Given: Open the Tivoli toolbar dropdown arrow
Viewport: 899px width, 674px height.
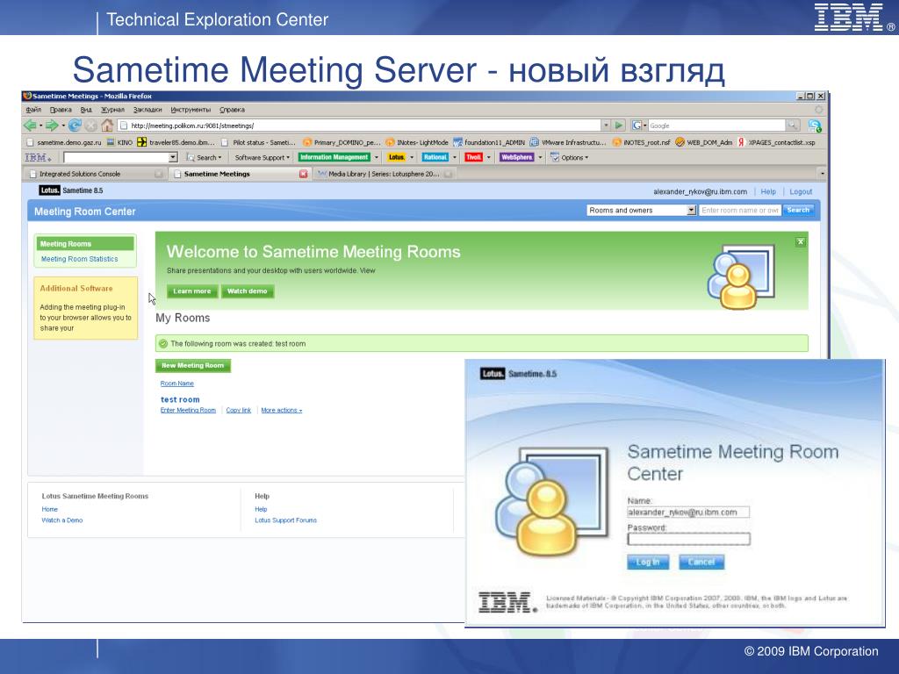Looking at the screenshot, I should [x=488, y=157].
